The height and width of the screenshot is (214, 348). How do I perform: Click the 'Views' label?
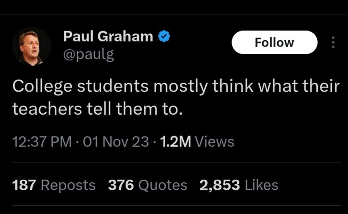click(214, 141)
